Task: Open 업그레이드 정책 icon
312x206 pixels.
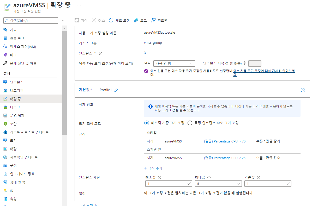Action: [x=5, y=174]
